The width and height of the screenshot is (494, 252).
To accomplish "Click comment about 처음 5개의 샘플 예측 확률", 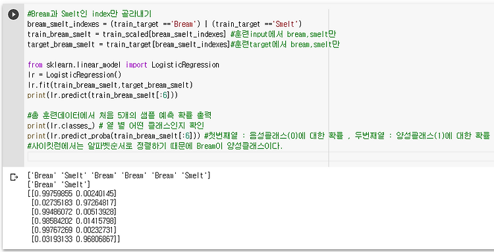I will (x=119, y=115).
